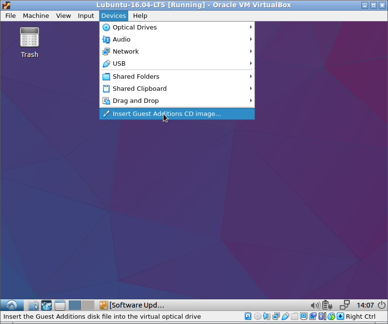Viewport: 388px width, 324px height.
Task: Click the guest power logout icon
Action: point(382,305)
